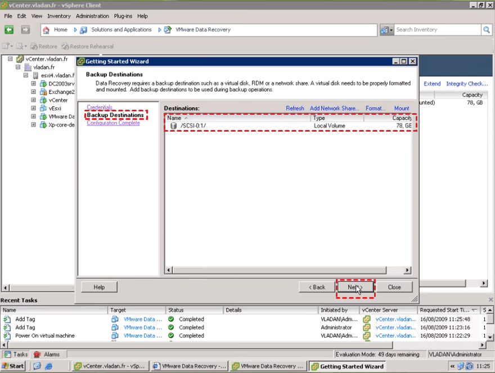Screen dimensions: 495x373
Task: Click DC2003srv virtual machine icon
Action: tap(43, 84)
